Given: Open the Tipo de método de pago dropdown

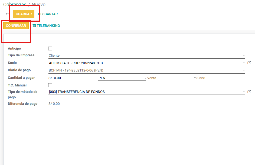Looking at the screenshot, I should pyautogui.click(x=243, y=92).
